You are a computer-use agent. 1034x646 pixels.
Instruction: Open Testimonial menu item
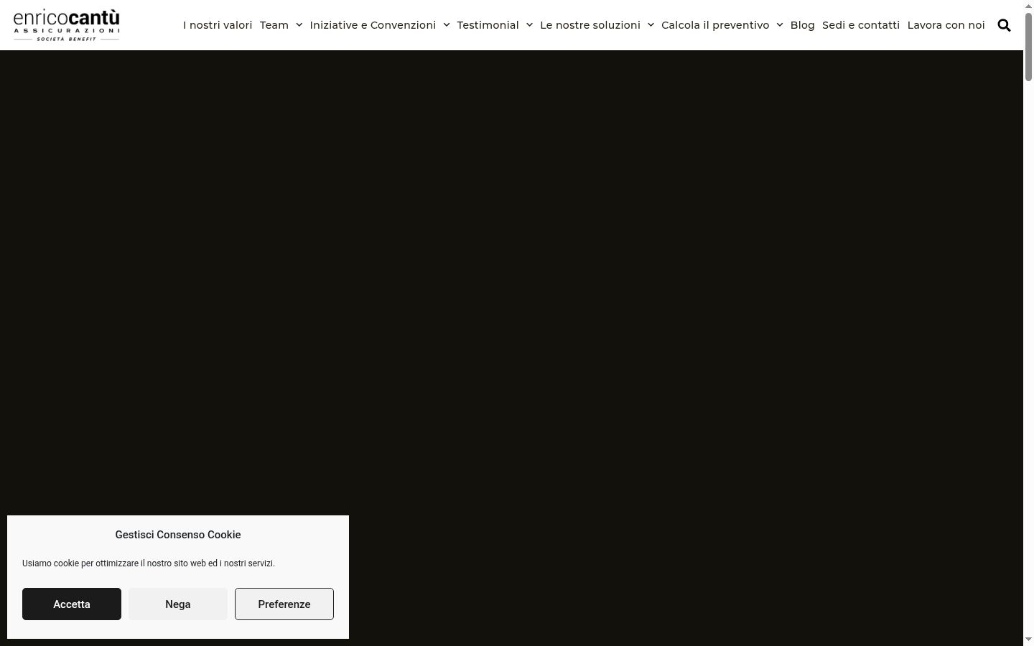click(488, 25)
